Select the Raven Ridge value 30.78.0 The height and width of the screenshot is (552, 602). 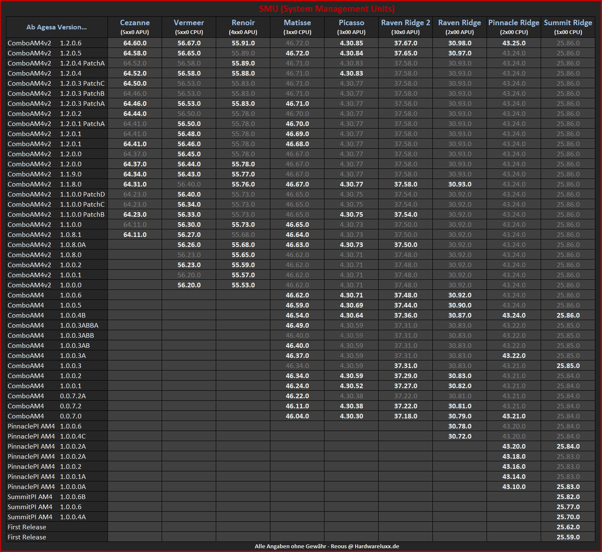pos(460,426)
